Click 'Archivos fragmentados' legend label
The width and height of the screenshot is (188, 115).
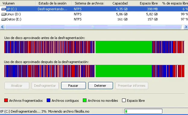click(26, 101)
